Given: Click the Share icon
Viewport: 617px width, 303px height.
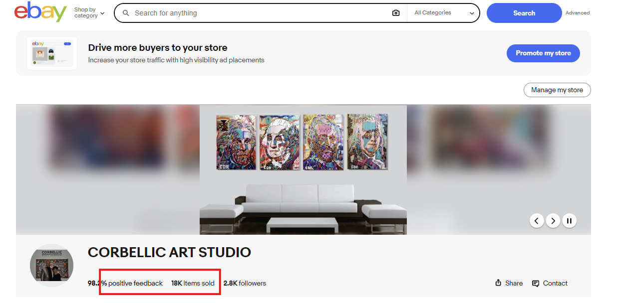Looking at the screenshot, I should click(x=498, y=283).
